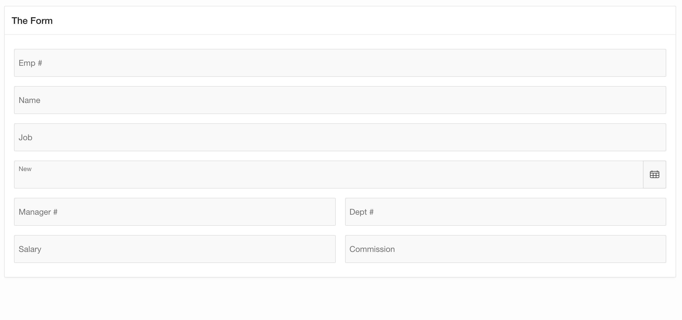Image resolution: width=682 pixels, height=320 pixels.
Task: Open the date picker calendar icon
Action: coord(654,175)
